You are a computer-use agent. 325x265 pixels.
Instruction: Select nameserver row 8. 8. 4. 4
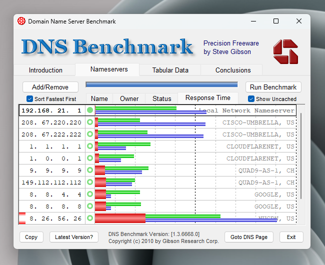click(157, 194)
